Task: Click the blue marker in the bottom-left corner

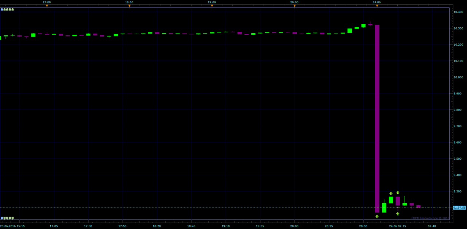Action: click(x=2, y=218)
